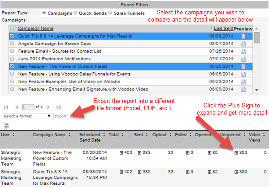Click the Export link

(x=60, y=116)
